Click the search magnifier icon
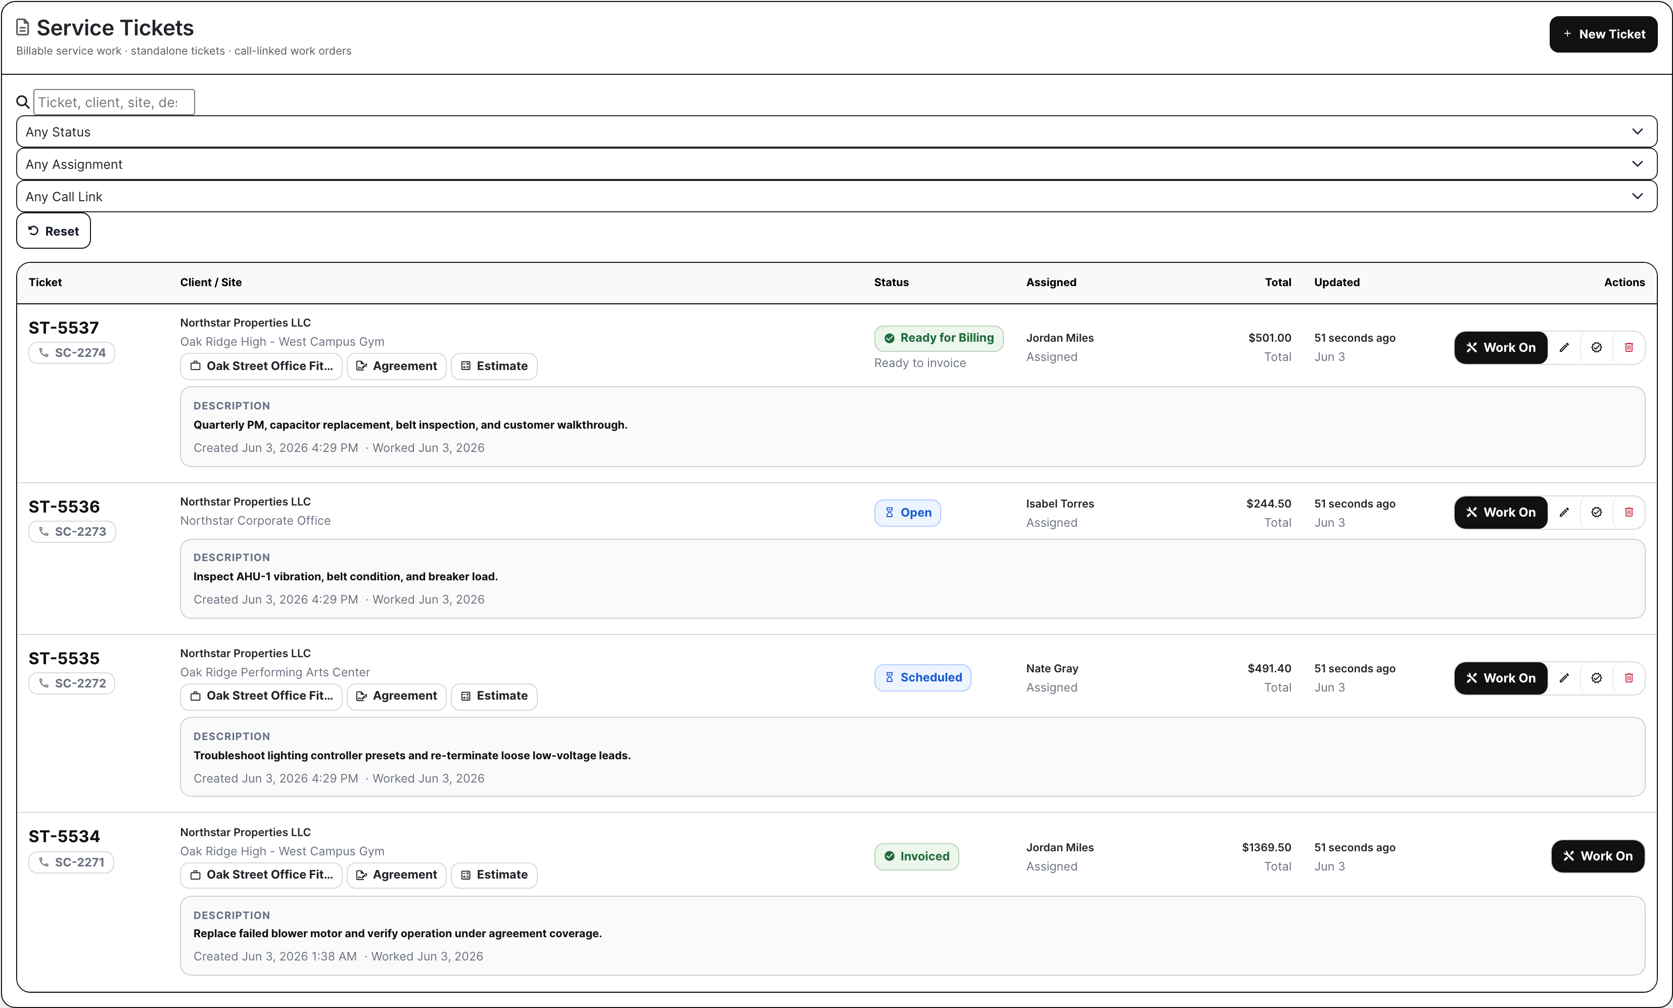The image size is (1673, 1008). pyautogui.click(x=23, y=102)
